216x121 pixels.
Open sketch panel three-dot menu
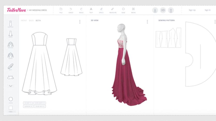click(80, 22)
